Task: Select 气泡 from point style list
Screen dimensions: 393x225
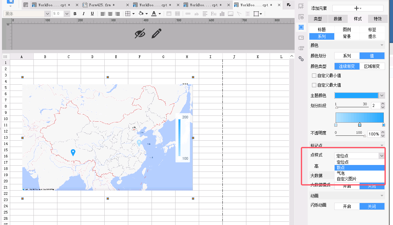Action: [x=360, y=173]
